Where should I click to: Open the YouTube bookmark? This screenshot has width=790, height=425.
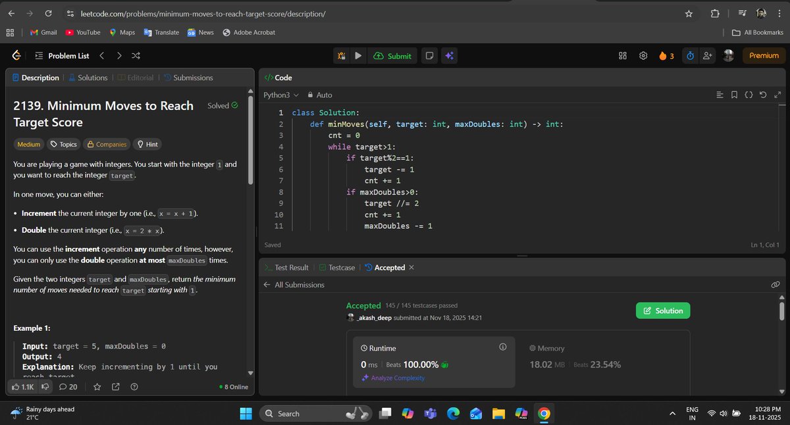coord(83,32)
